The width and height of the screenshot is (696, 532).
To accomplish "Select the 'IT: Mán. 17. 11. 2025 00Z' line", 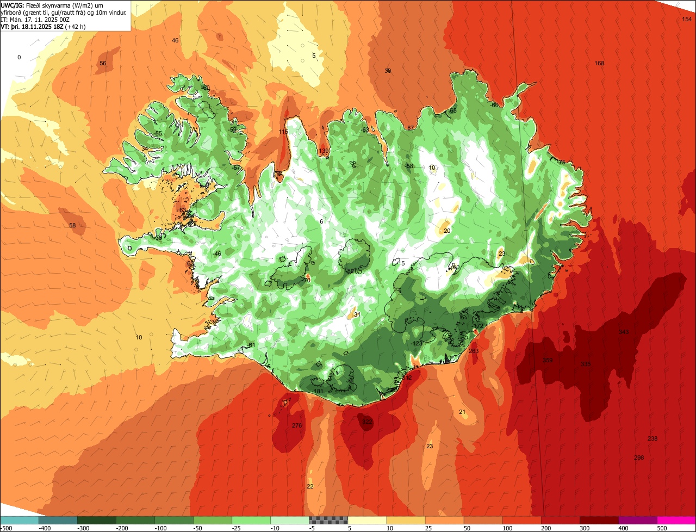I will point(36,19).
